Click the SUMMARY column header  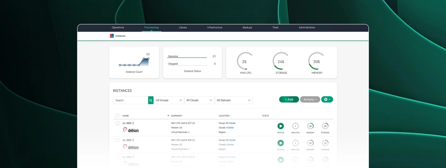tap(177, 116)
